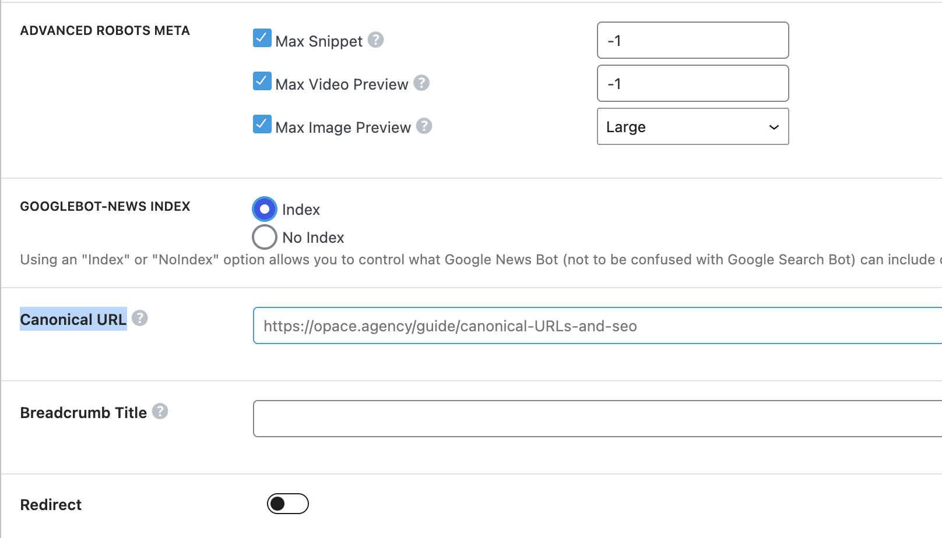942x538 pixels.
Task: Edit the Max Snippet value of -1
Action: click(693, 40)
